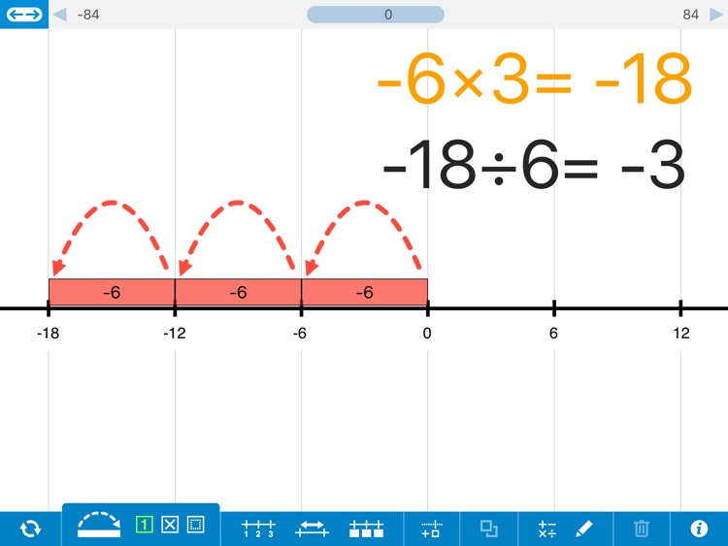The height and width of the screenshot is (546, 728).
Task: Tap the -6 tick label under the line
Action: click(x=300, y=333)
